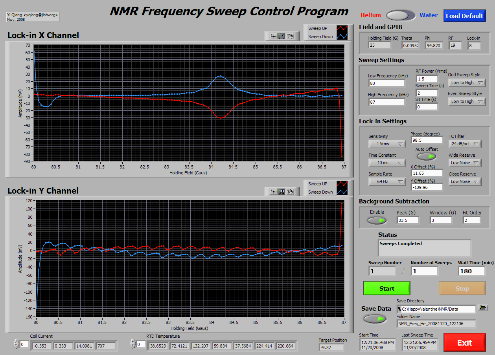Open the Time Constant dropdown

(x=387, y=163)
